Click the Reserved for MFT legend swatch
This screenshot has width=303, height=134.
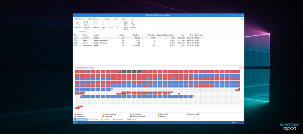187,114
